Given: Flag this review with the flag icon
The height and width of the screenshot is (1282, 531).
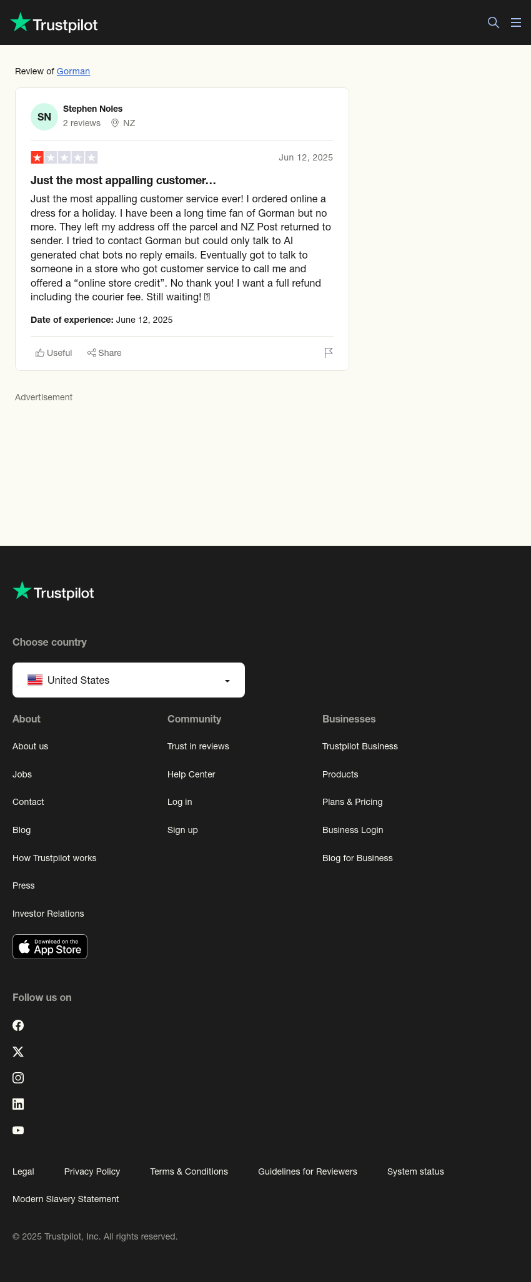Looking at the screenshot, I should [x=329, y=353].
